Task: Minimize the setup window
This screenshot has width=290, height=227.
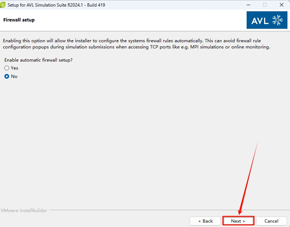Action: (248, 5)
